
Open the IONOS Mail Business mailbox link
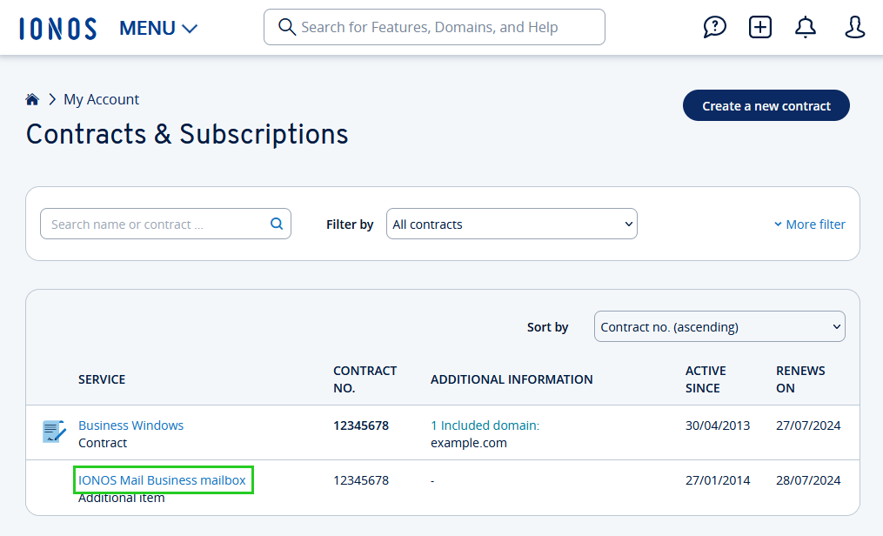pos(164,479)
